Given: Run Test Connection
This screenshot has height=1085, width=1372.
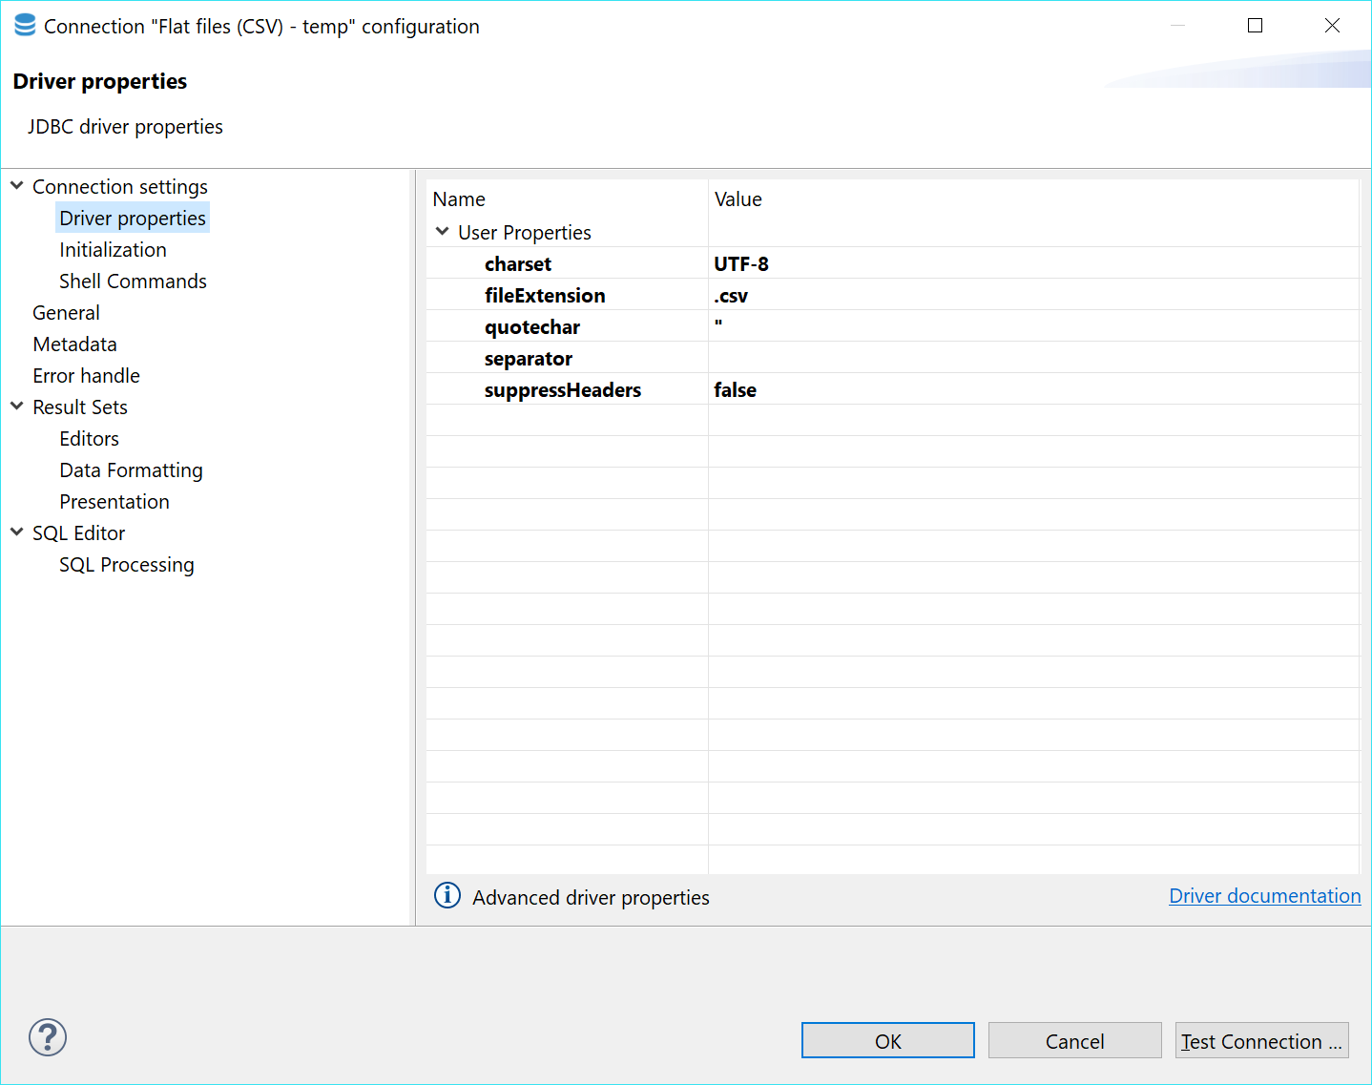Looking at the screenshot, I should [1261, 1040].
